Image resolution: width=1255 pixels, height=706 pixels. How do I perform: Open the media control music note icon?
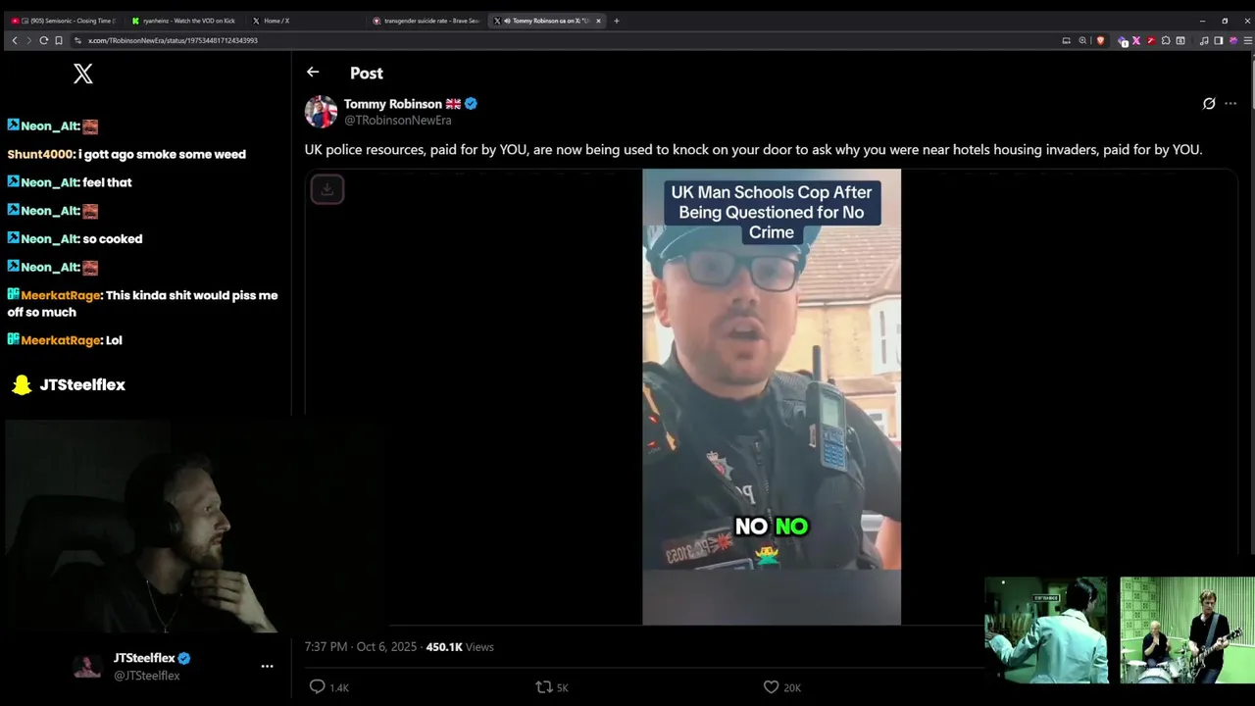click(x=1204, y=40)
